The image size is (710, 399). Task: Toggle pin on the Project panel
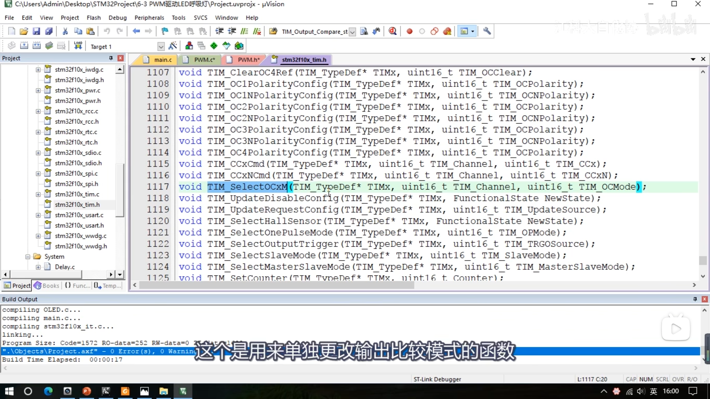pos(111,58)
